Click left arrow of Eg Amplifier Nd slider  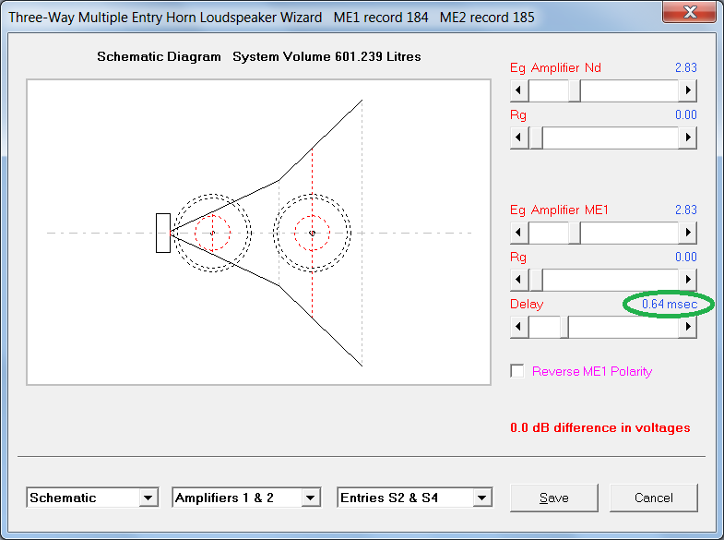click(x=519, y=90)
